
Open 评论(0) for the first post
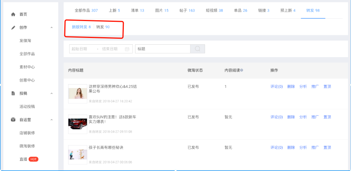click(277, 86)
